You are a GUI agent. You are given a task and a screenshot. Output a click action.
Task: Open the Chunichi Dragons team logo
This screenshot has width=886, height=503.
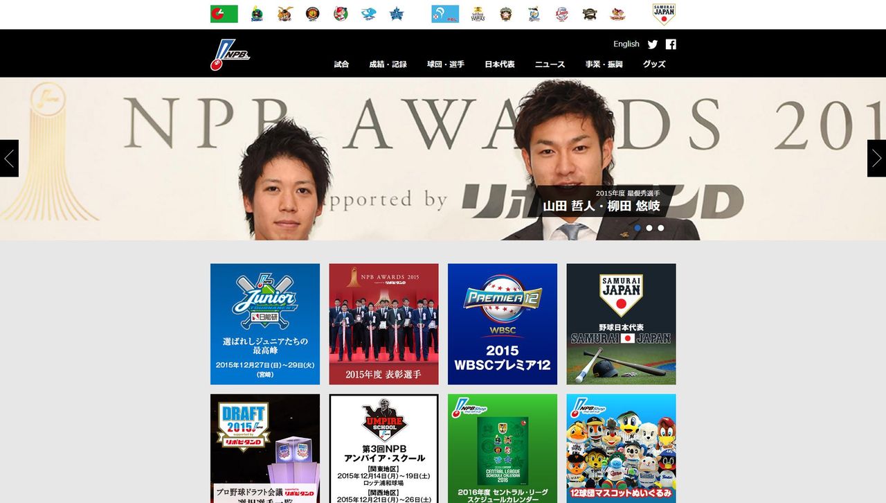[x=368, y=14]
